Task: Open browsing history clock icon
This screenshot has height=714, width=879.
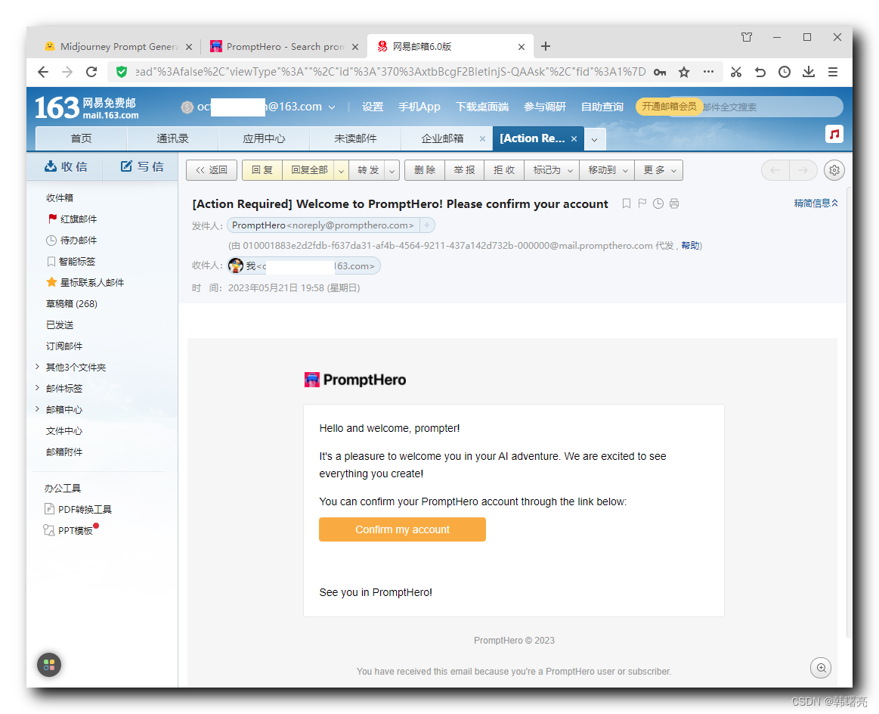Action: tap(785, 72)
